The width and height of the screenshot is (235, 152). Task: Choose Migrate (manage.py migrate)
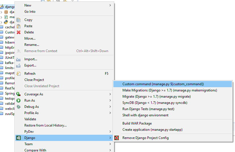tap(173, 97)
